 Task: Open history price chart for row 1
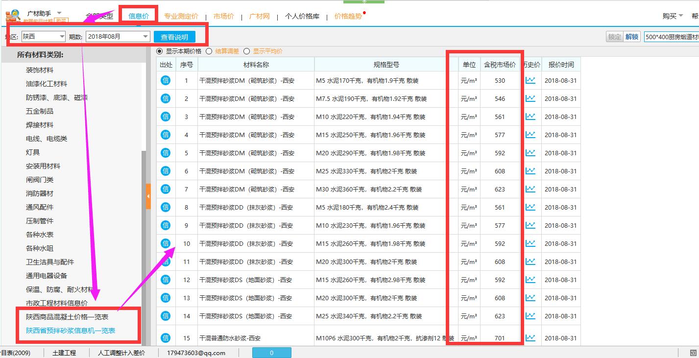(530, 80)
